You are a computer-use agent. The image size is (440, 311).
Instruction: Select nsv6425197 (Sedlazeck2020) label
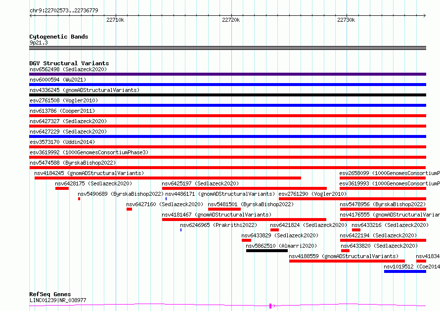pos(200,183)
